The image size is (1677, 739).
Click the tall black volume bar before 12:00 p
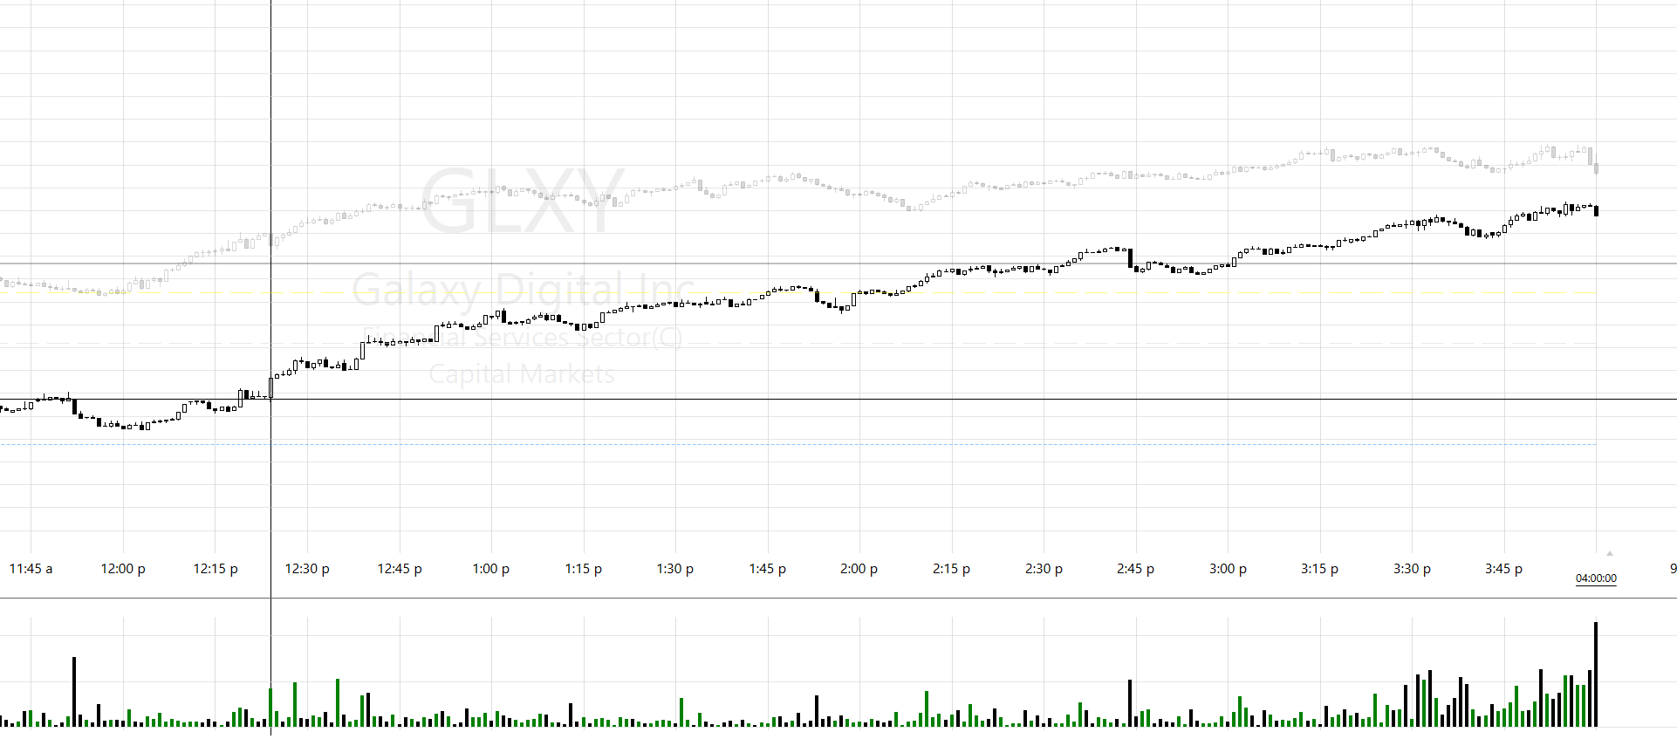click(74, 691)
